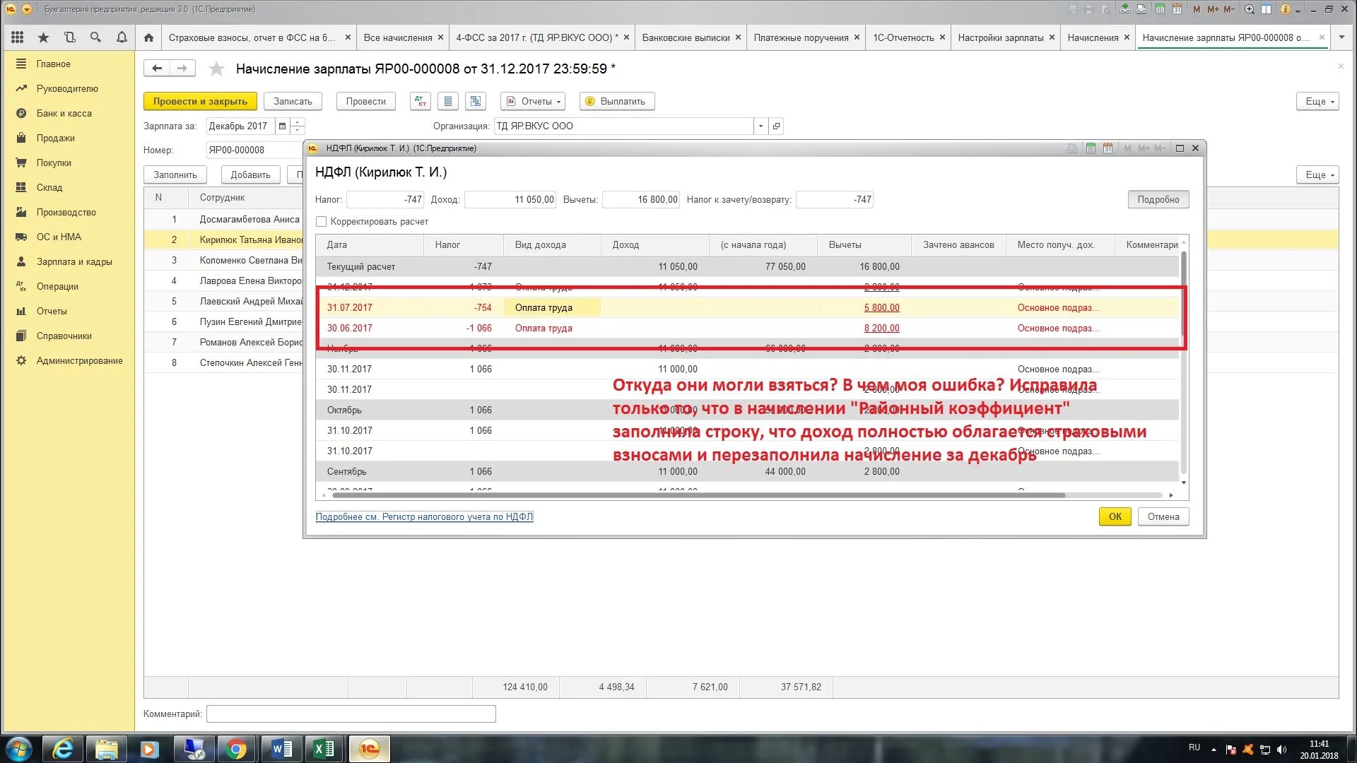Open the notifications bell icon
The width and height of the screenshot is (1357, 763).
coord(122,37)
